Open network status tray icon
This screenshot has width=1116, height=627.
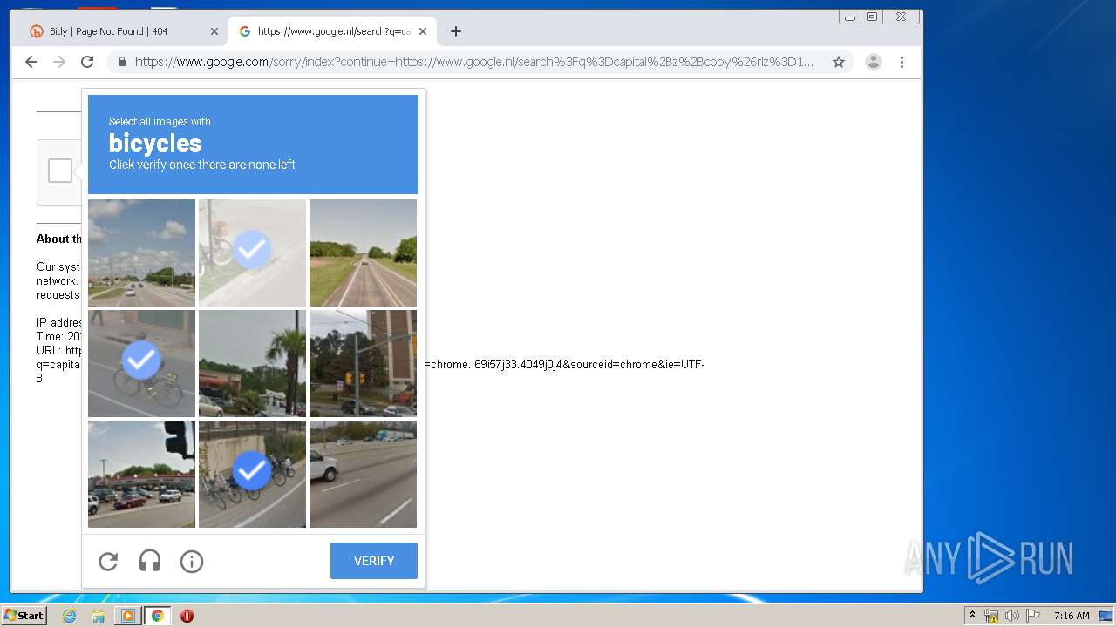point(991,616)
